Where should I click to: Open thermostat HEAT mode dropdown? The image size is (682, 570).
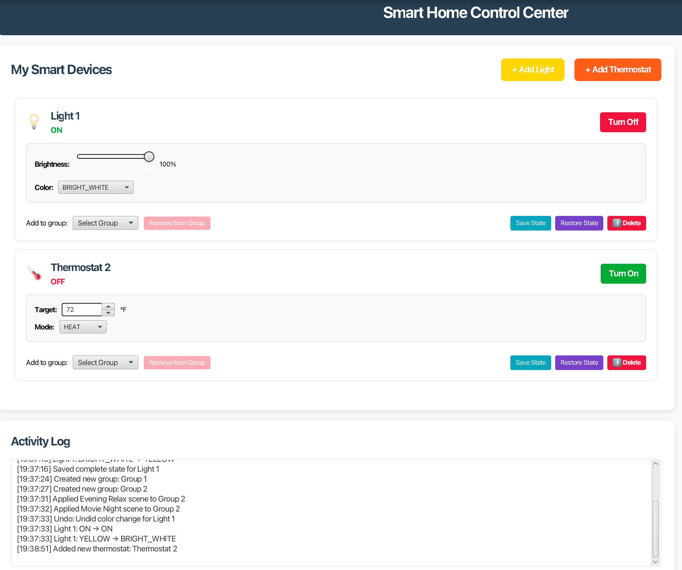(x=83, y=327)
